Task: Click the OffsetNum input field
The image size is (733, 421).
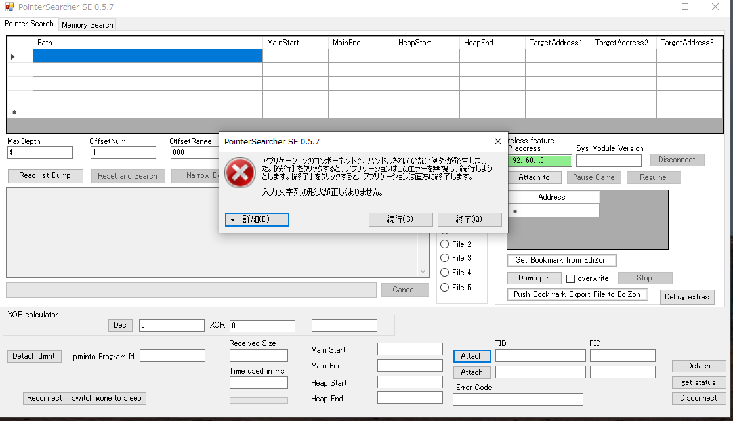Action: click(123, 152)
